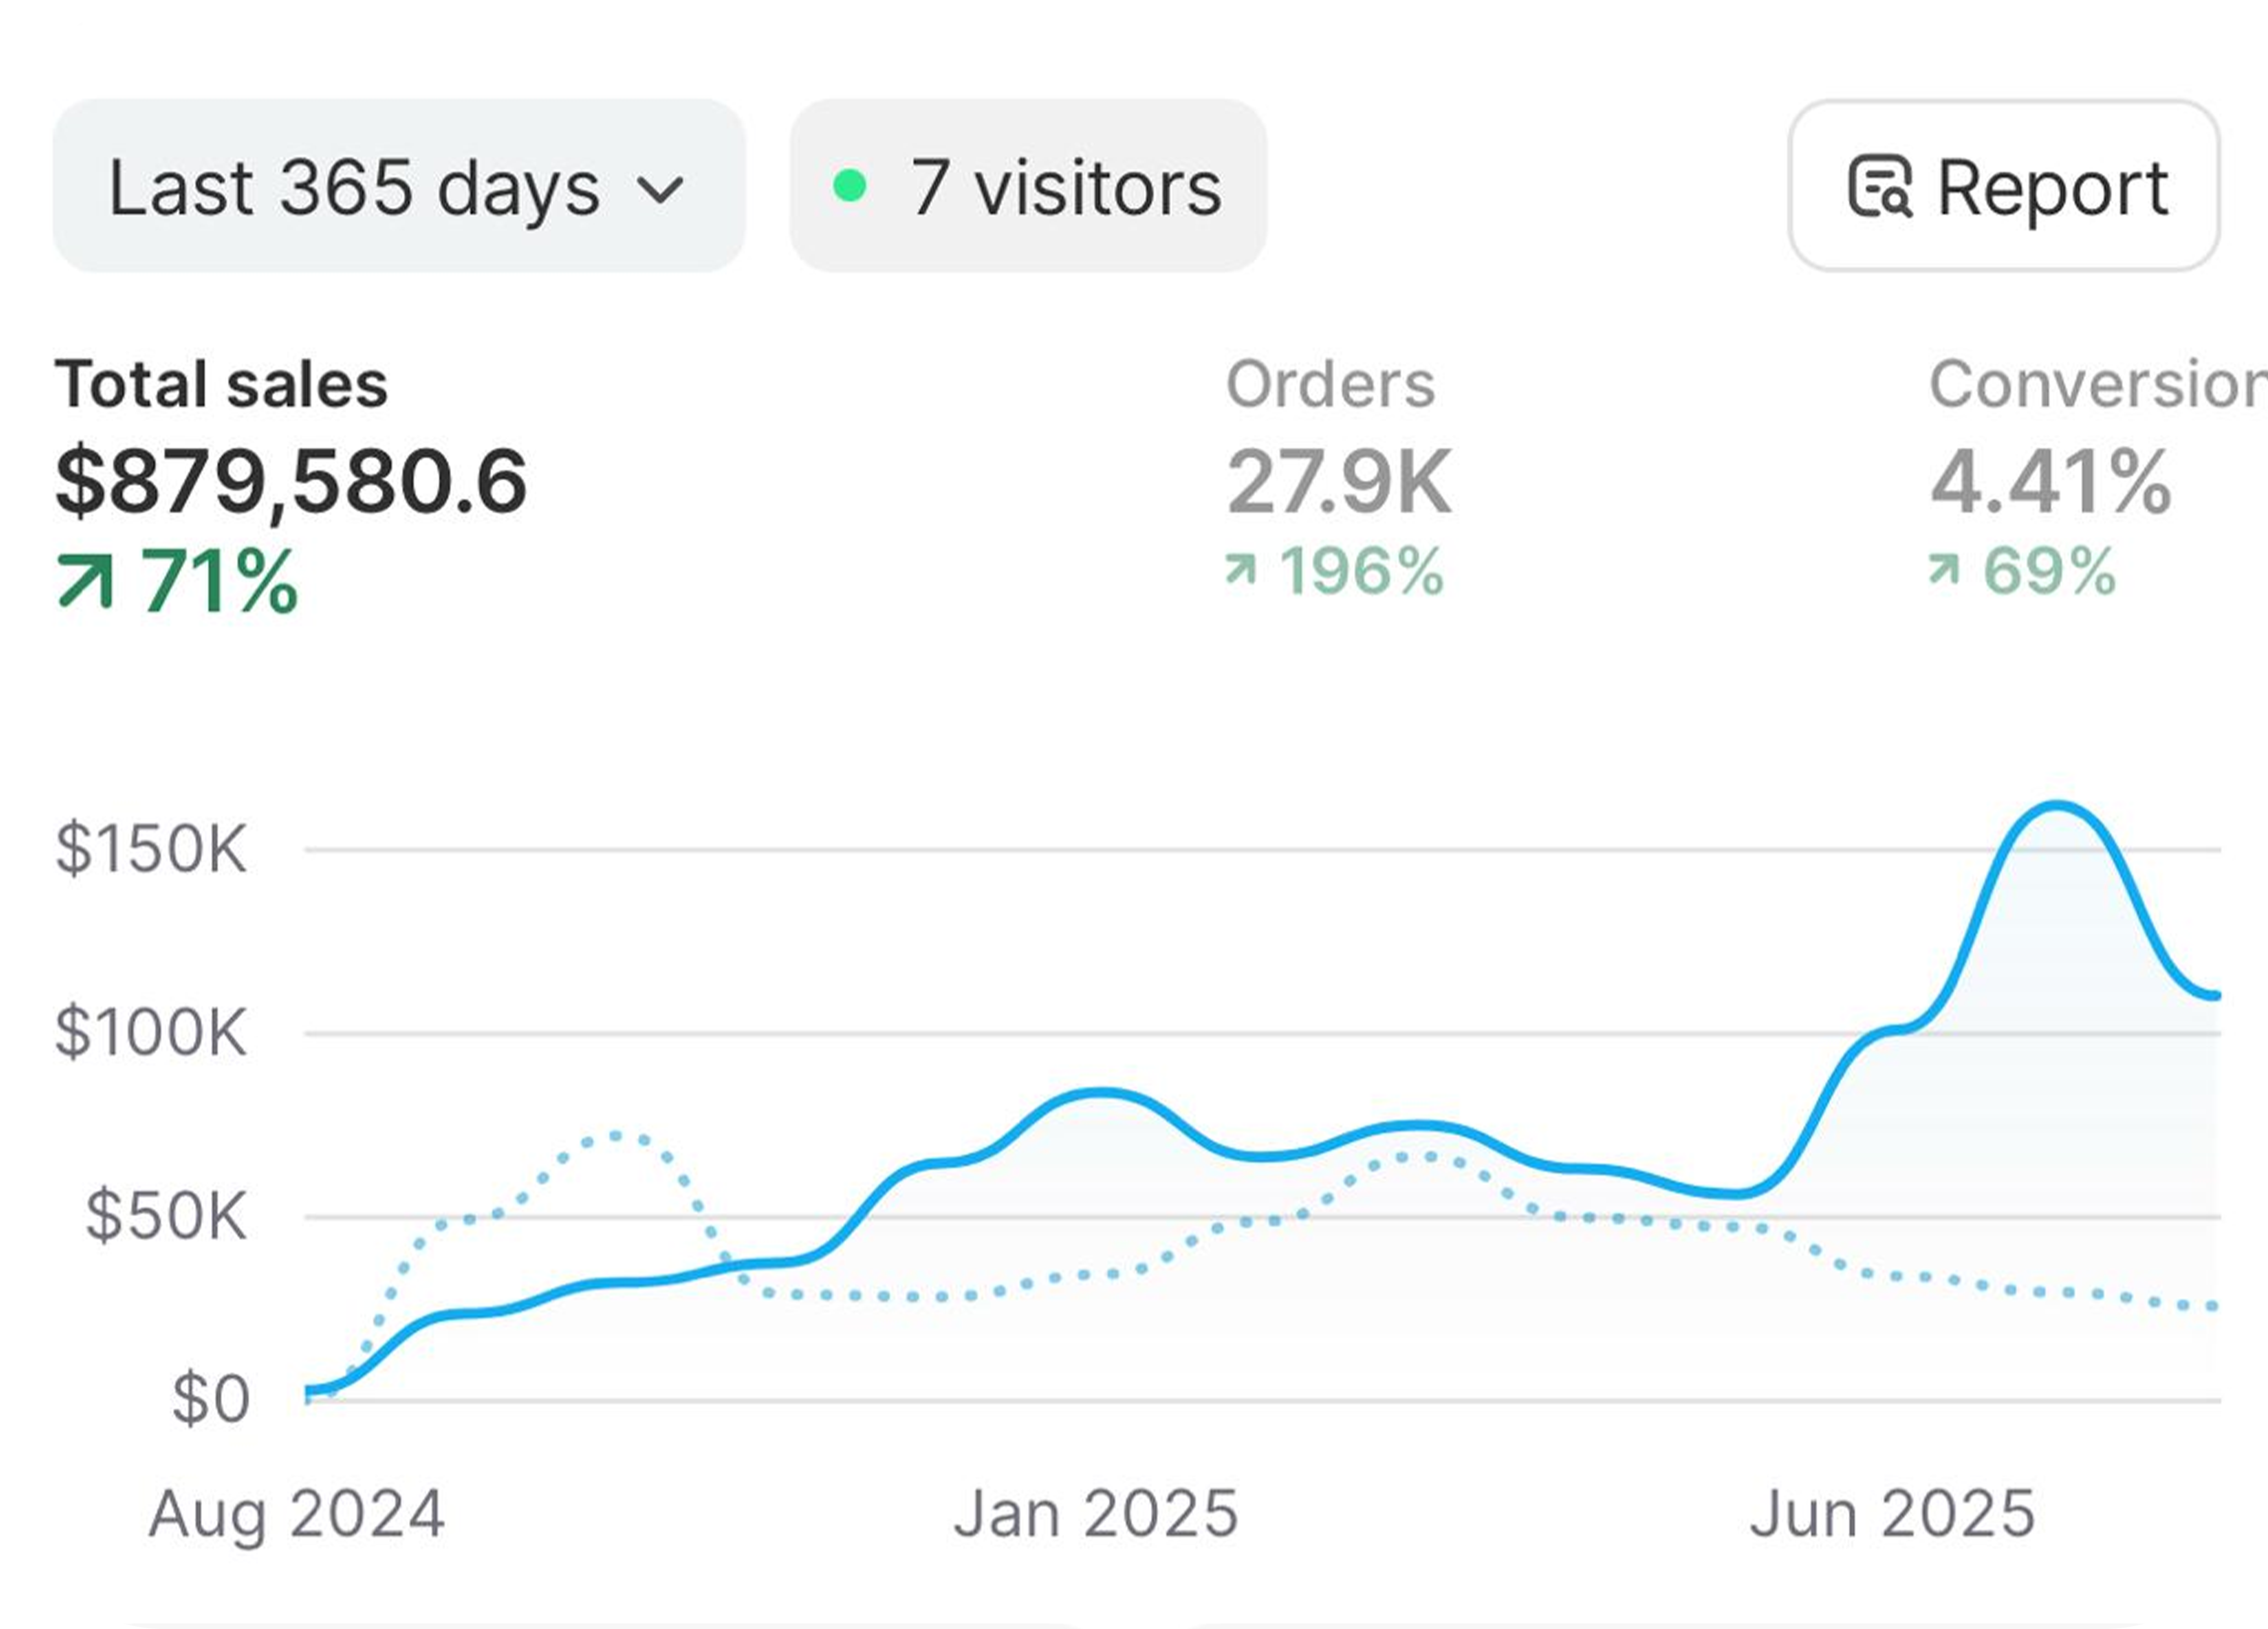Click the green live visitors dot
2268x1629 pixels.
(849, 186)
